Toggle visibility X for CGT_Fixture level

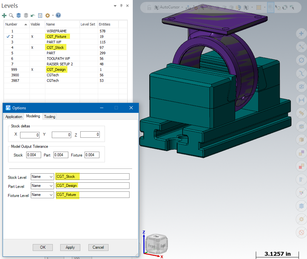click(32, 37)
